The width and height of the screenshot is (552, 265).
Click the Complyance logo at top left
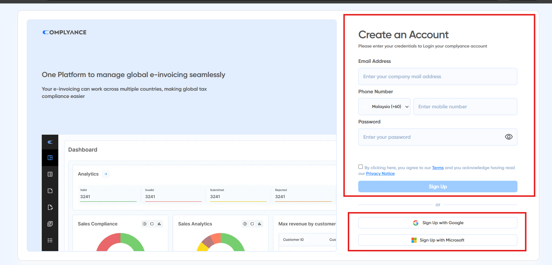[x=64, y=32]
